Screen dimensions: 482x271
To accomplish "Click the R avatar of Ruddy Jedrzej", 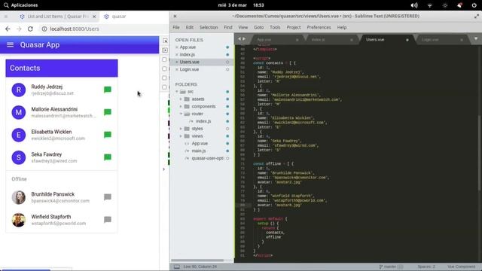I will pos(19,90).
